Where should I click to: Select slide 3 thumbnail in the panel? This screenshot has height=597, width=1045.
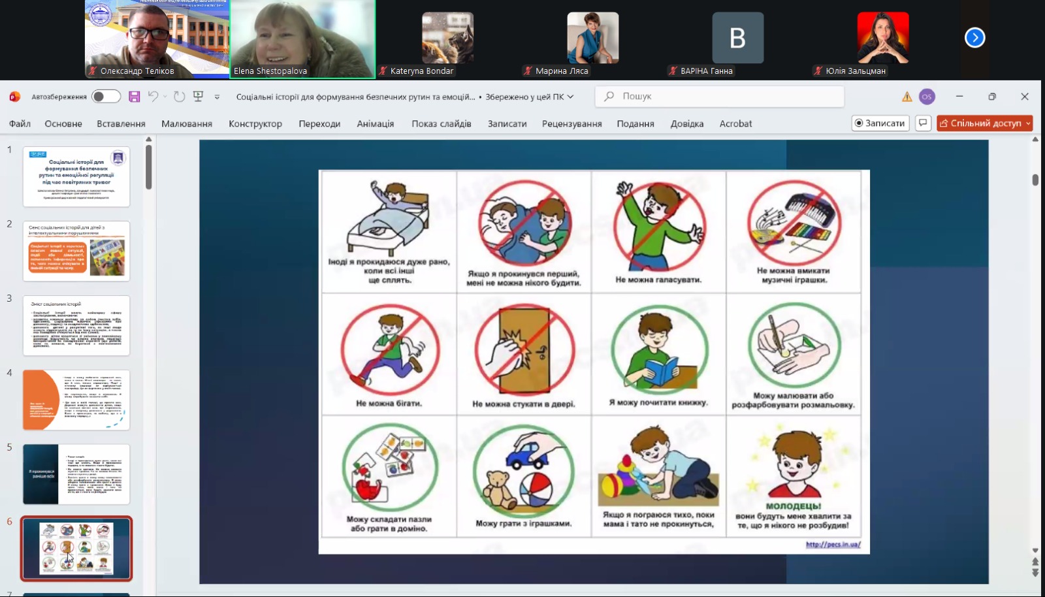click(76, 325)
